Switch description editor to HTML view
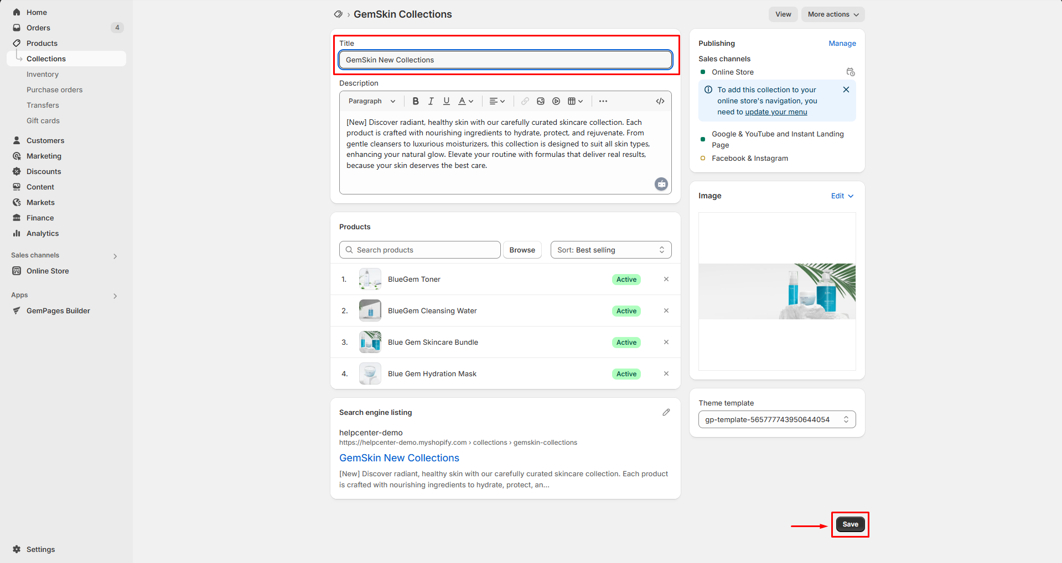 [x=660, y=101]
